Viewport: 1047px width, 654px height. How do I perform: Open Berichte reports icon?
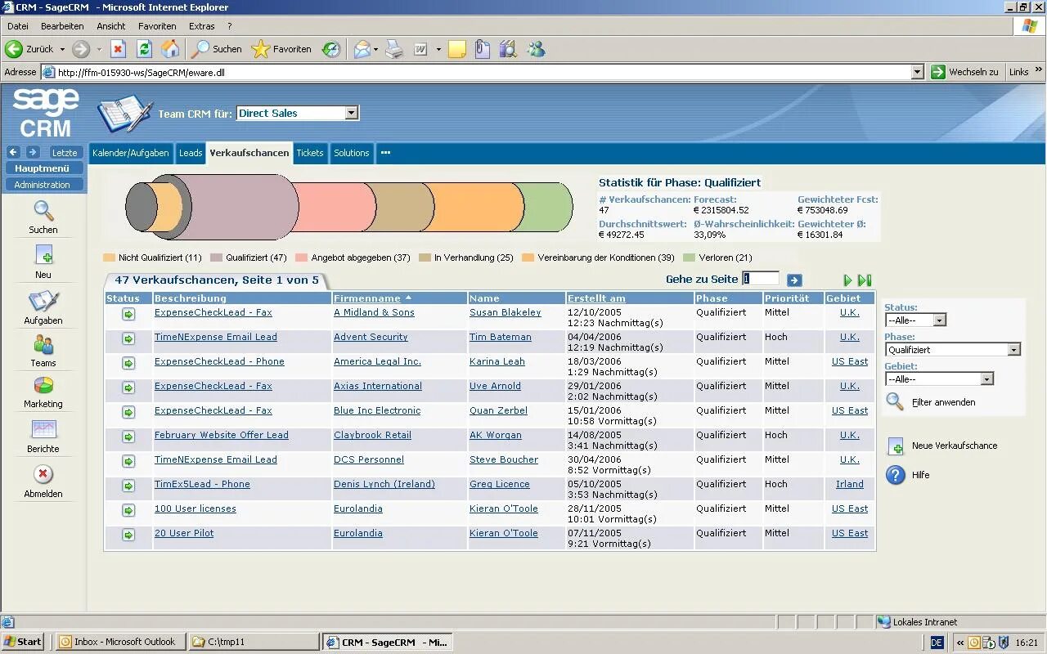[43, 429]
